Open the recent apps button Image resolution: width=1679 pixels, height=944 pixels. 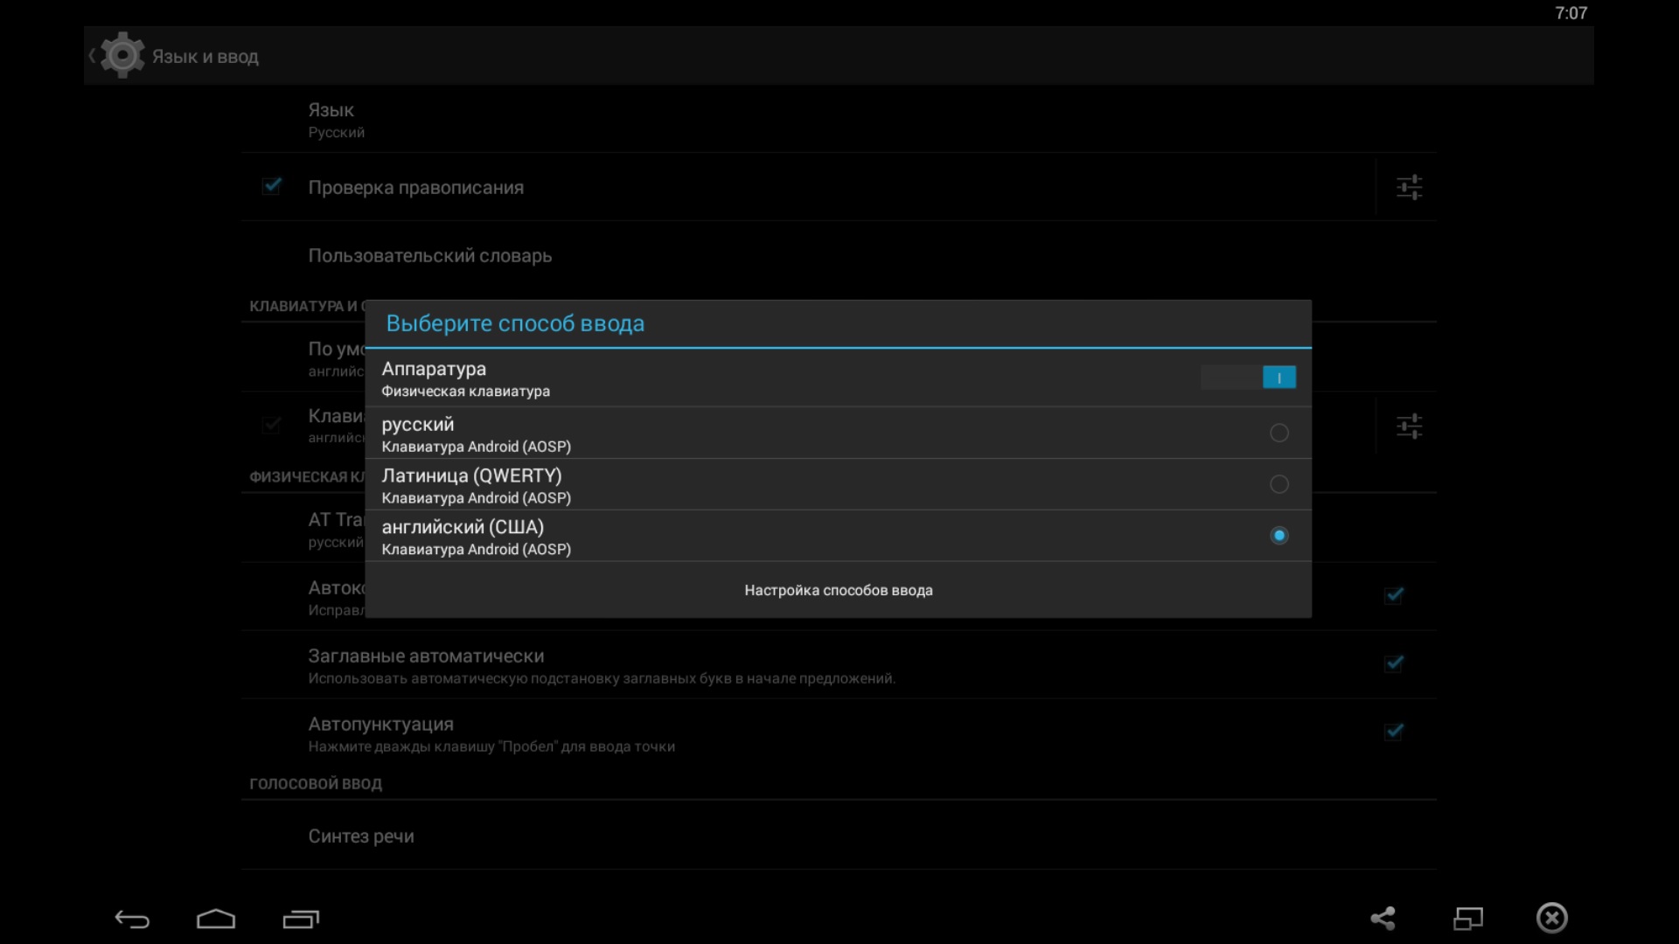(301, 919)
